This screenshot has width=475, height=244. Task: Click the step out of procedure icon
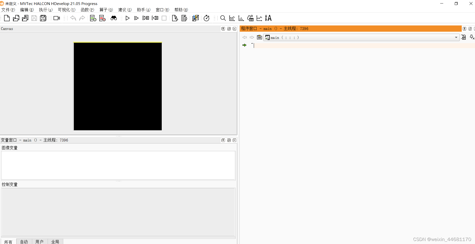[155, 18]
